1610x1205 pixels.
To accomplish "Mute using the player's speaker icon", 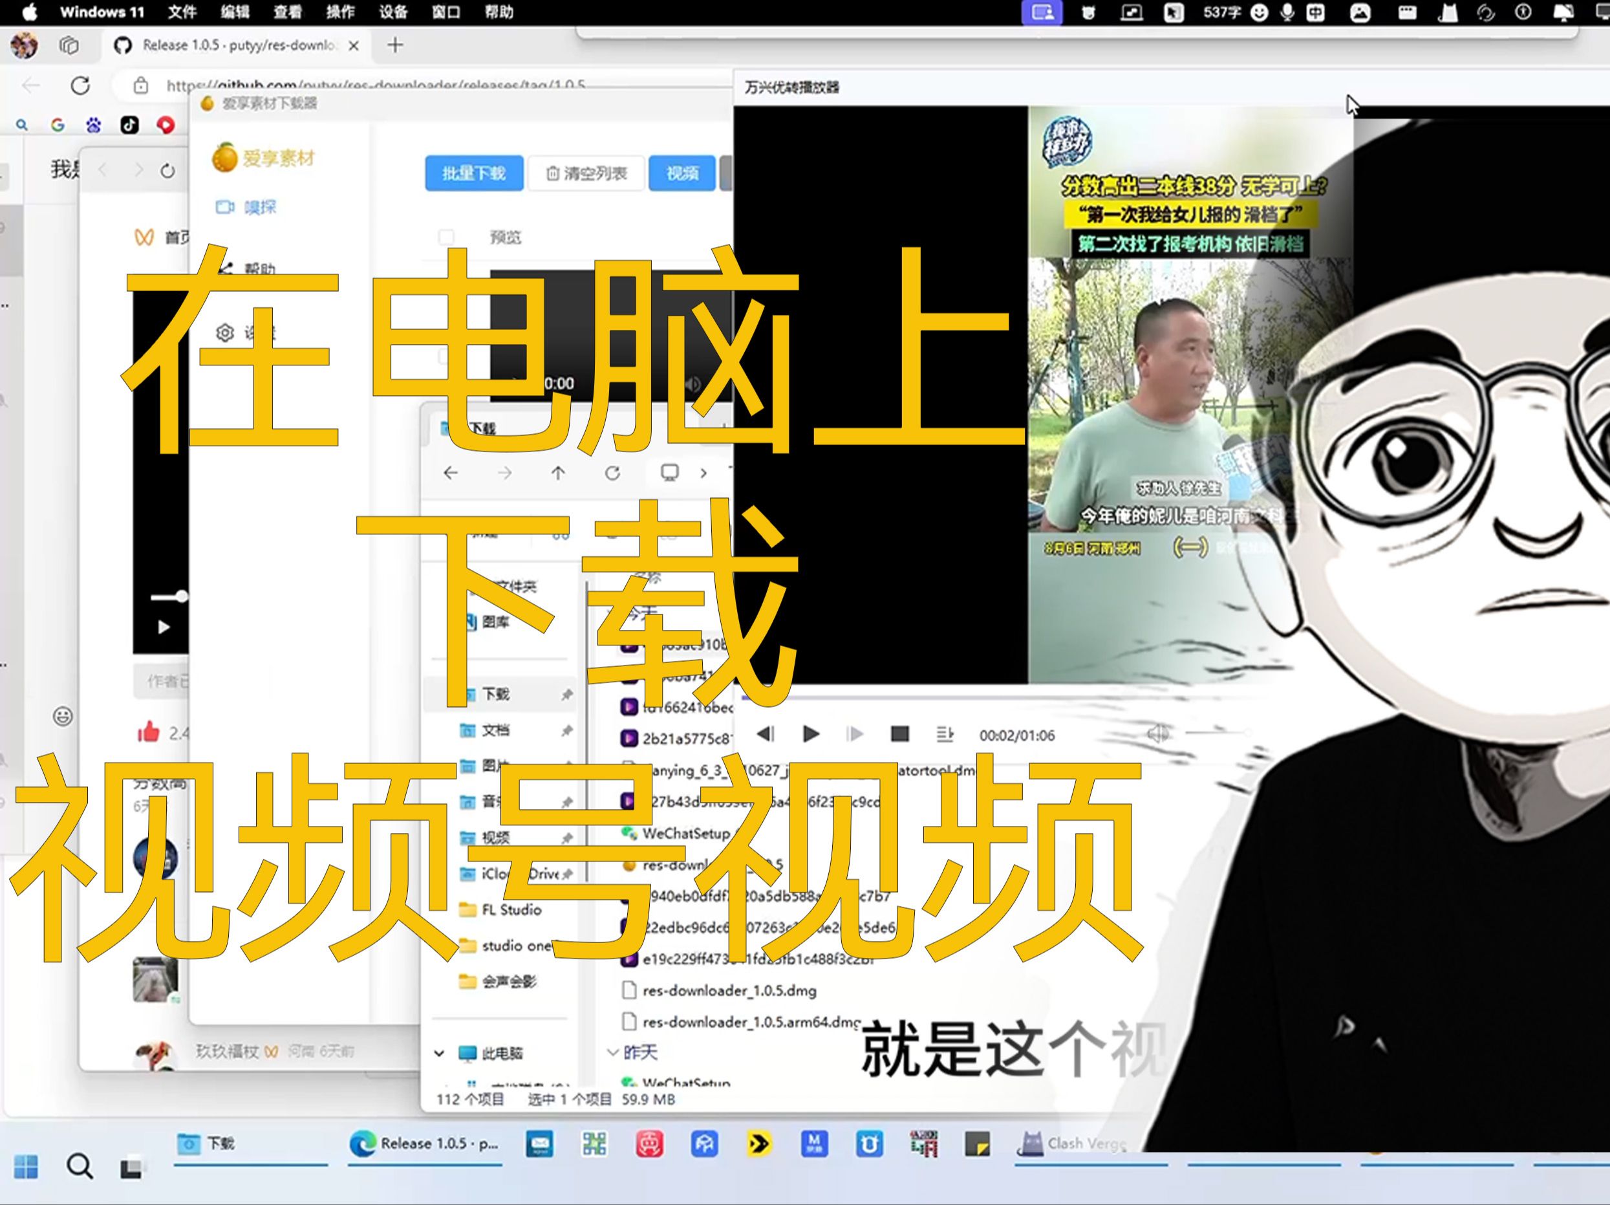I will tap(1157, 734).
